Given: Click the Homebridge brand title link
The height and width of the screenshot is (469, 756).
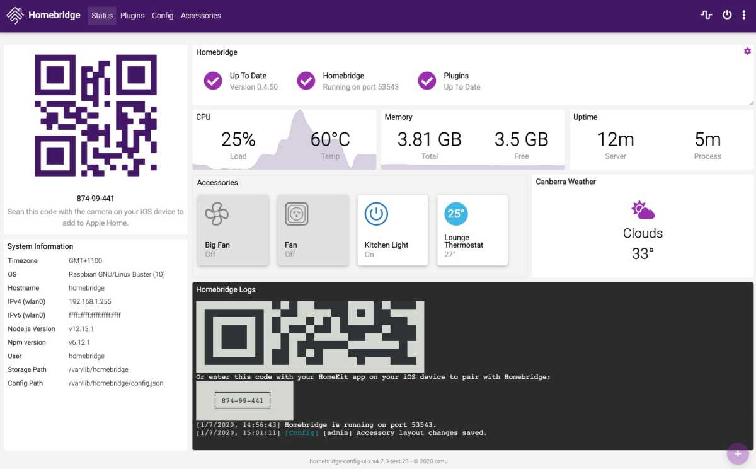Looking at the screenshot, I should click(54, 15).
